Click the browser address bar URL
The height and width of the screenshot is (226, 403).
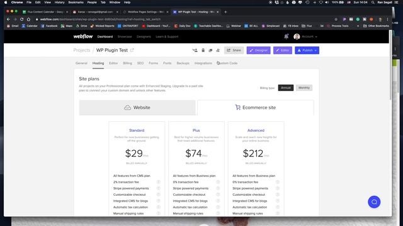tap(100, 19)
